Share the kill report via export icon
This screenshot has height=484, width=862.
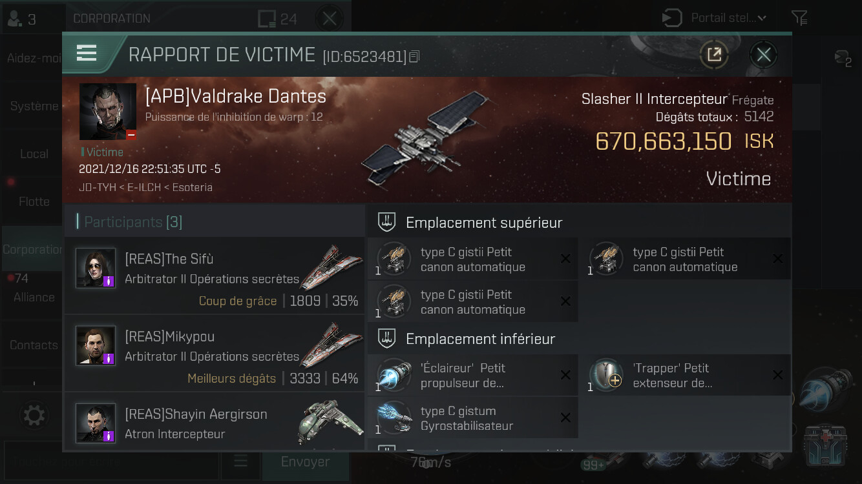pyautogui.click(x=714, y=55)
